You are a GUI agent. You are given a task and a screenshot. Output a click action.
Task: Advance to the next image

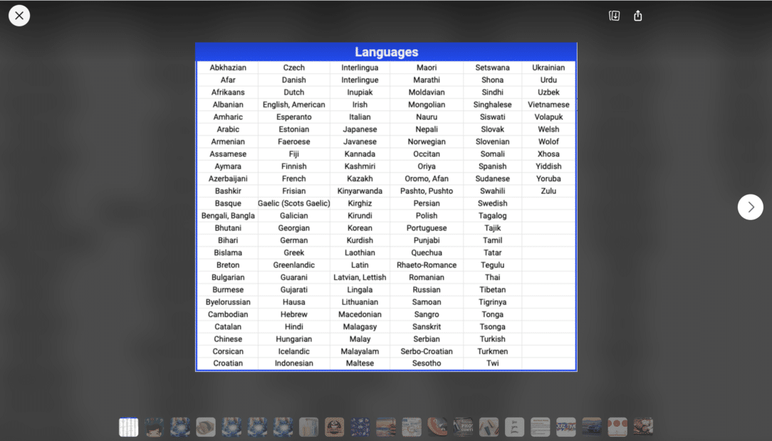pyautogui.click(x=750, y=207)
